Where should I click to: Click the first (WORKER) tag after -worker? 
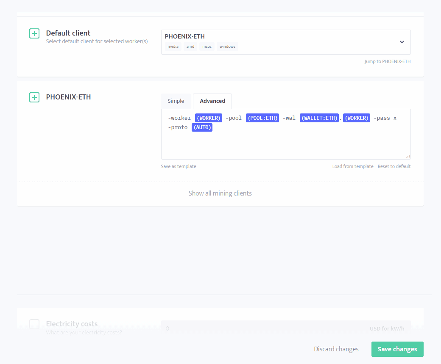(208, 118)
